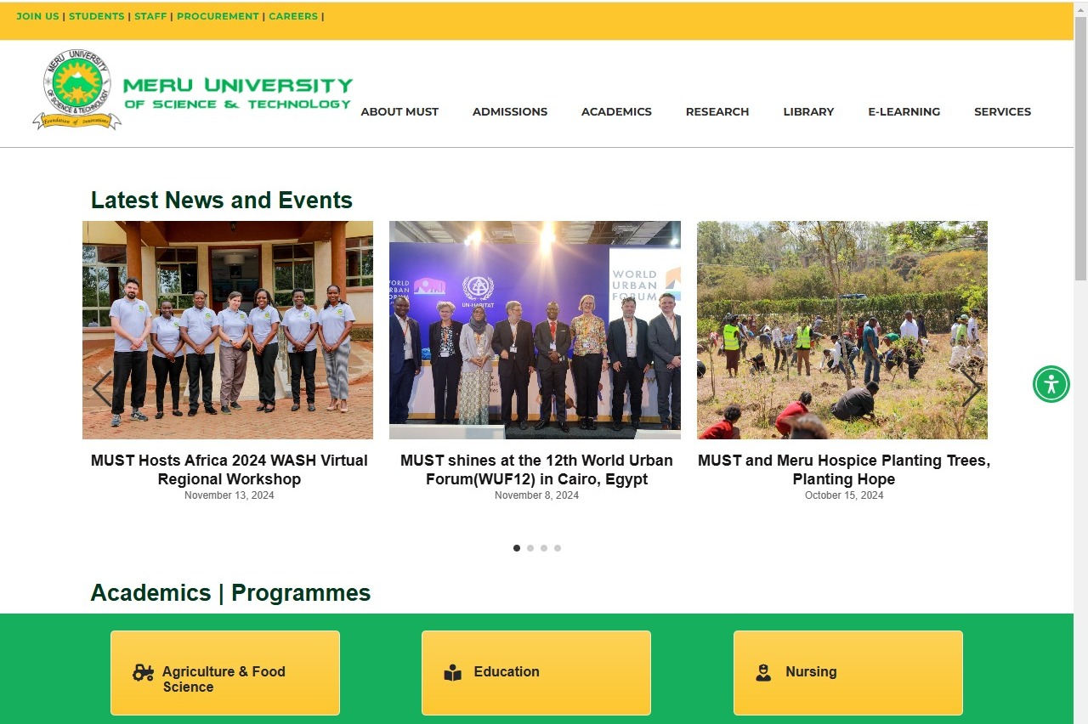
Task: Select the first carousel dot
Action: tap(517, 548)
